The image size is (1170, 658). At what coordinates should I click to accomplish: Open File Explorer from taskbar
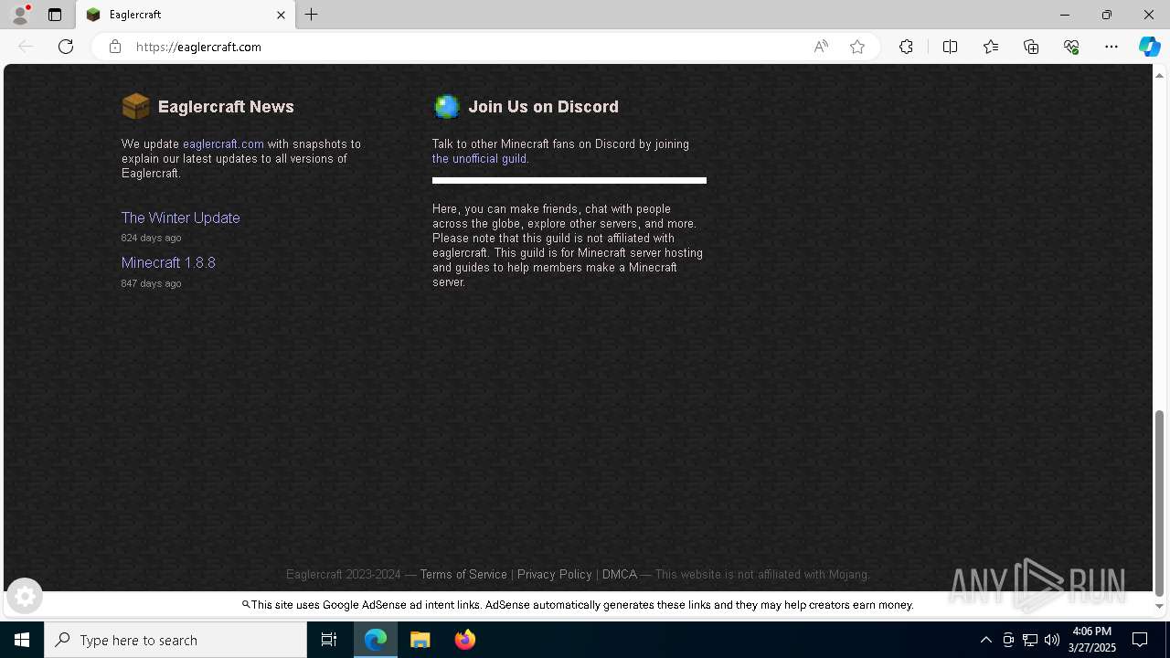pos(420,640)
